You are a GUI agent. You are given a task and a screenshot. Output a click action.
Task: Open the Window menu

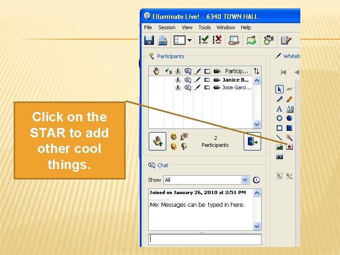226,27
